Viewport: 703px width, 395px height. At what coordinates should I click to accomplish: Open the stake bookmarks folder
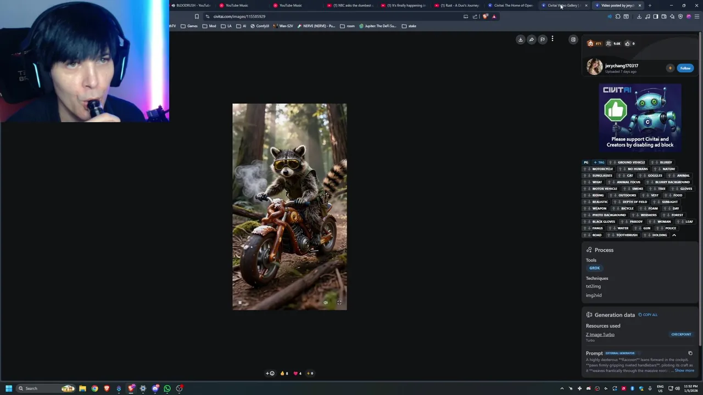coord(409,26)
